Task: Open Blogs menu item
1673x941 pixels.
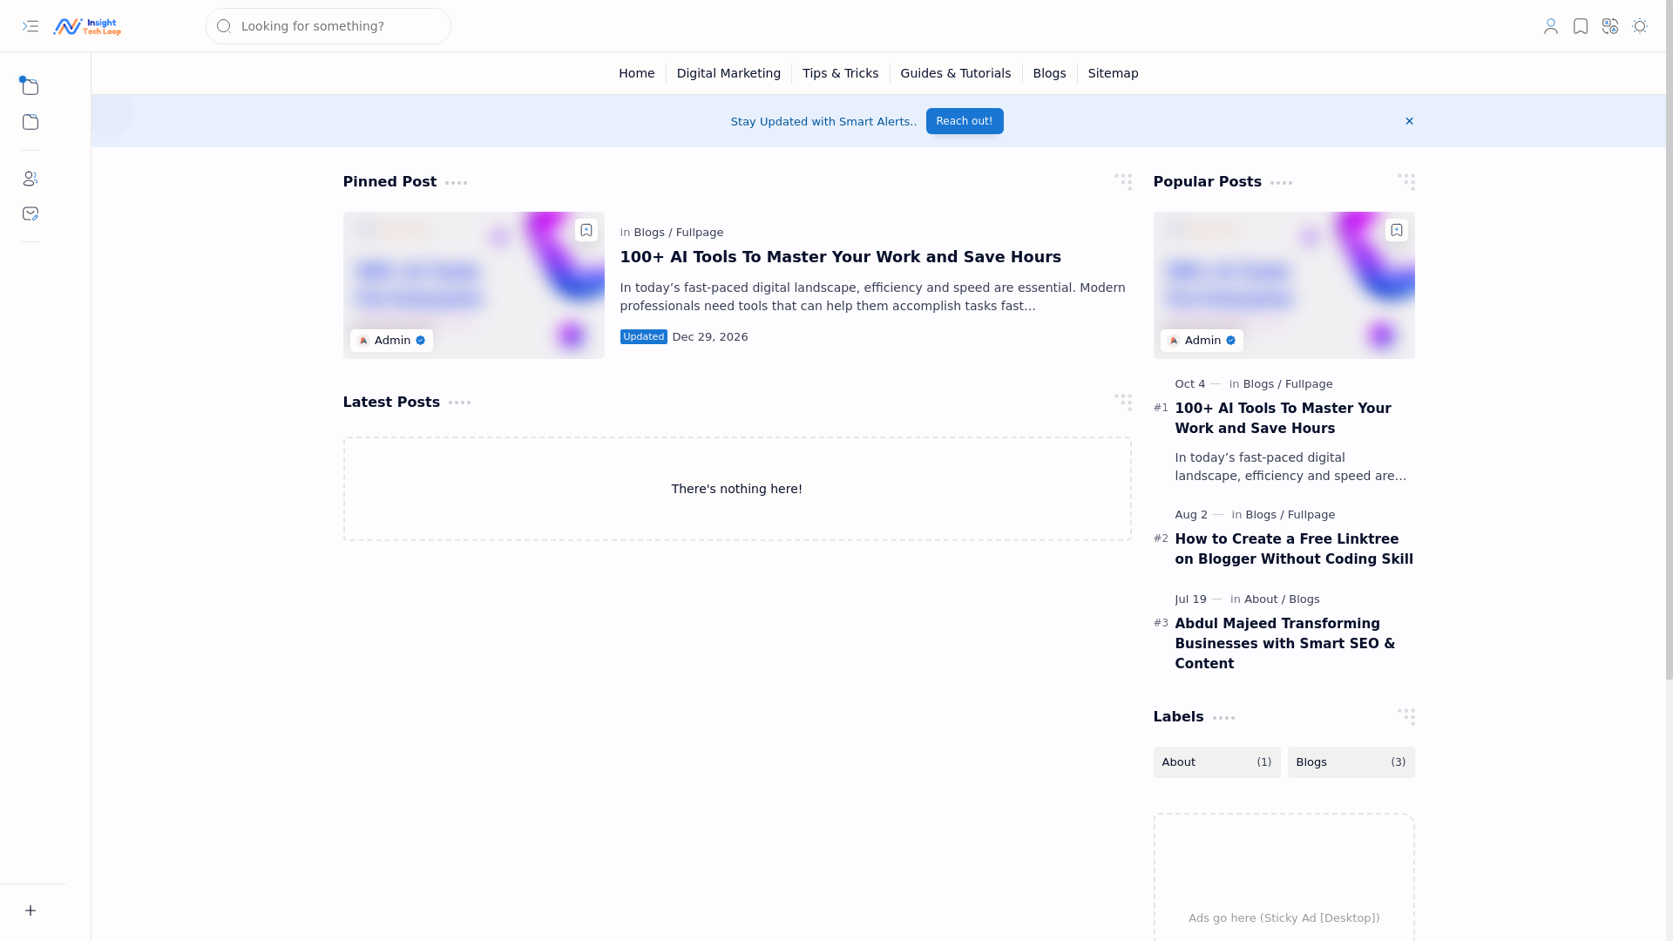Action: (1049, 73)
